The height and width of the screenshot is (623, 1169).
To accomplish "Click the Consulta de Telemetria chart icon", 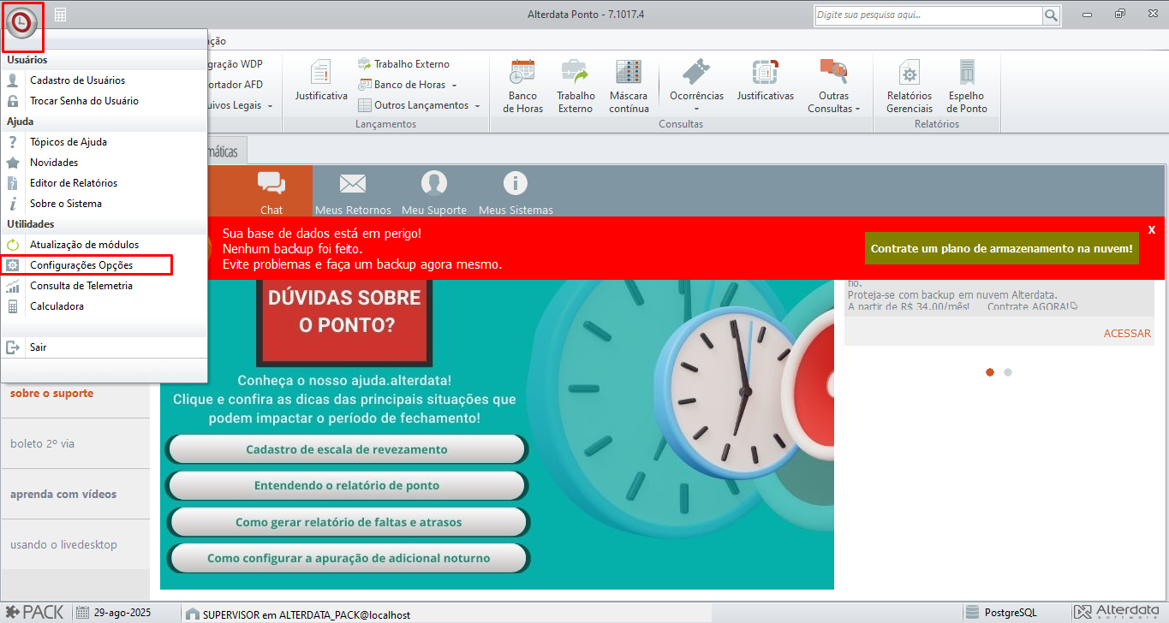I will coord(13,286).
